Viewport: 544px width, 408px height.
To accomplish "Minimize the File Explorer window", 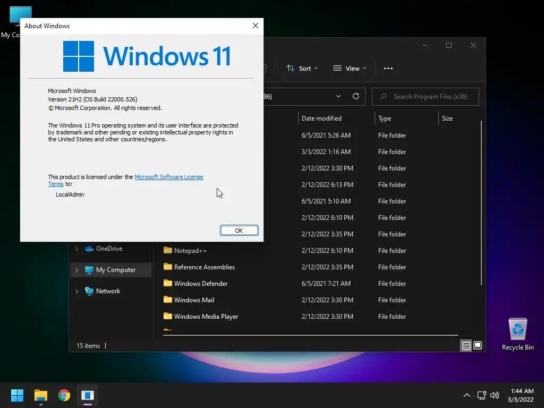I will coord(425,46).
